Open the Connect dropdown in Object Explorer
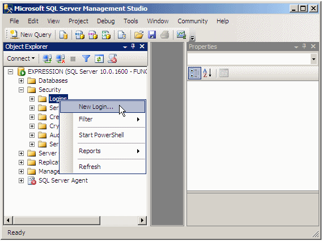Image resolution: width=322 pixels, height=241 pixels. coord(21,58)
